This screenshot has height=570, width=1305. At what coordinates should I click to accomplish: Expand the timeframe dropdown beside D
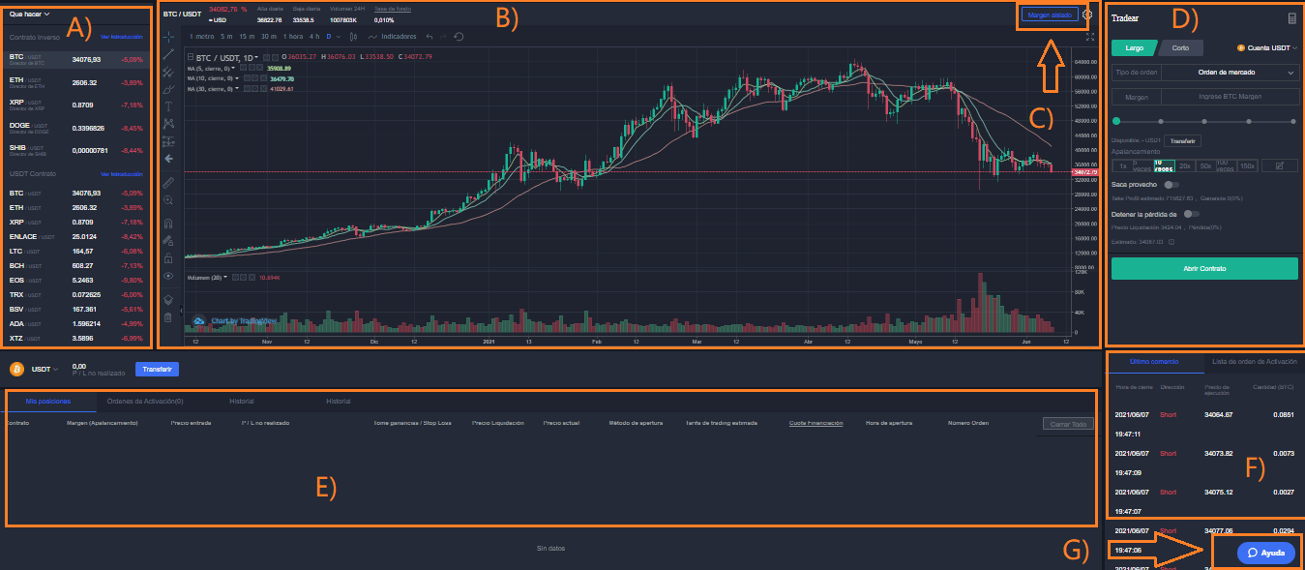coord(340,37)
